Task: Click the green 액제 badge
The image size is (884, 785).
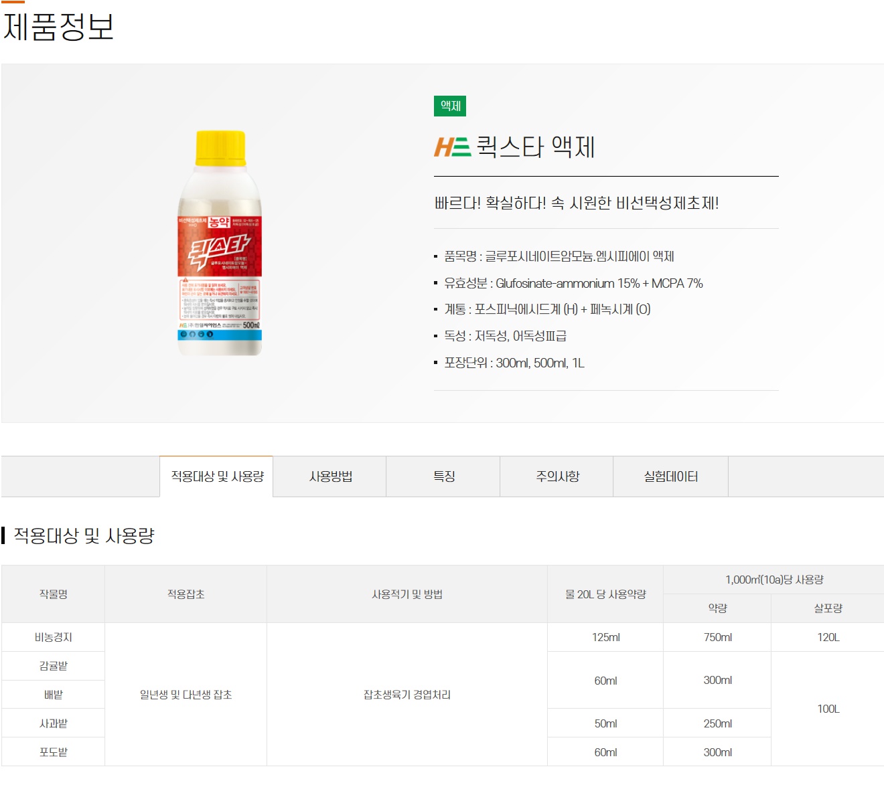Action: [x=450, y=106]
